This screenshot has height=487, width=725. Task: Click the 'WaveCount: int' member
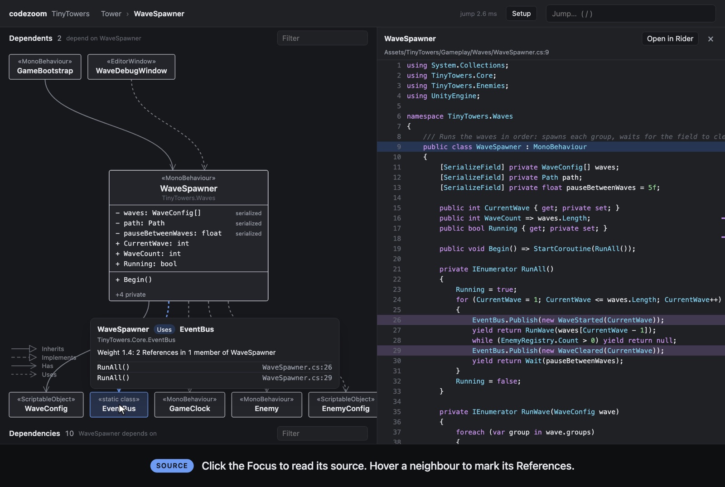(x=148, y=254)
